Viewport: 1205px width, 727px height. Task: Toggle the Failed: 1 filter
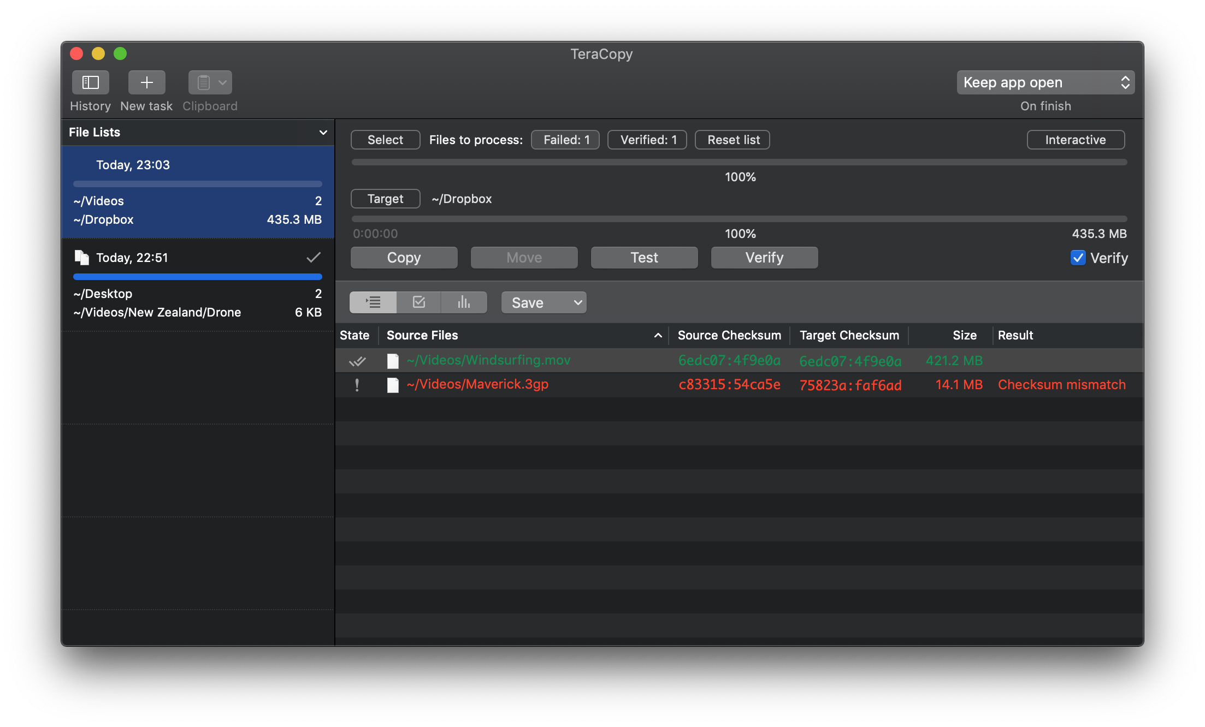(565, 139)
